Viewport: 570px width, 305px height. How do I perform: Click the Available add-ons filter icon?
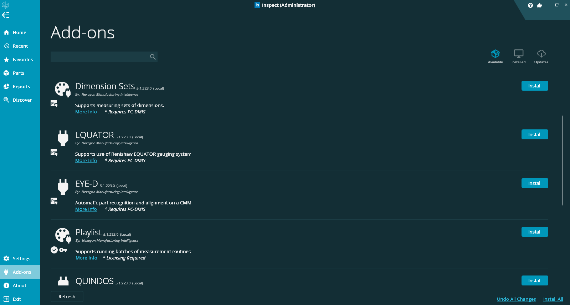pos(495,54)
